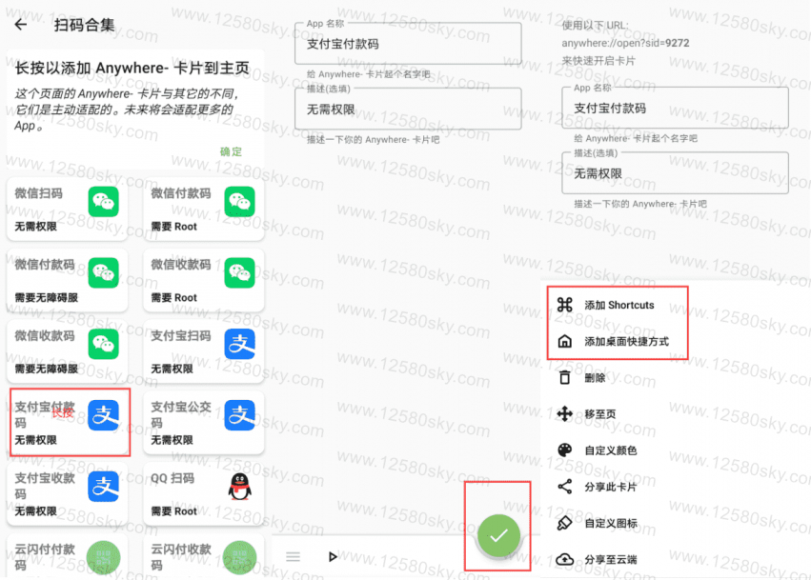Tap the play triangle in bottom bar
Image resolution: width=811 pixels, height=580 pixels.
334,556
